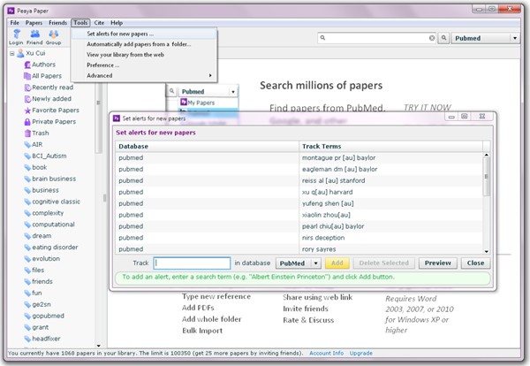Select the rory sayres alert row
530x366 pixels.
pyautogui.click(x=299, y=249)
